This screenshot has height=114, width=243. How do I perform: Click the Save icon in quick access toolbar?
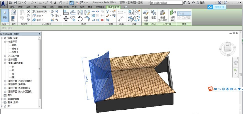pyautogui.click(x=15, y=3)
